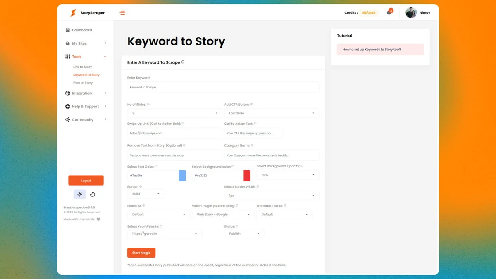Click the Logout button
Viewport: 496px width, 279px height.
[x=86, y=181]
